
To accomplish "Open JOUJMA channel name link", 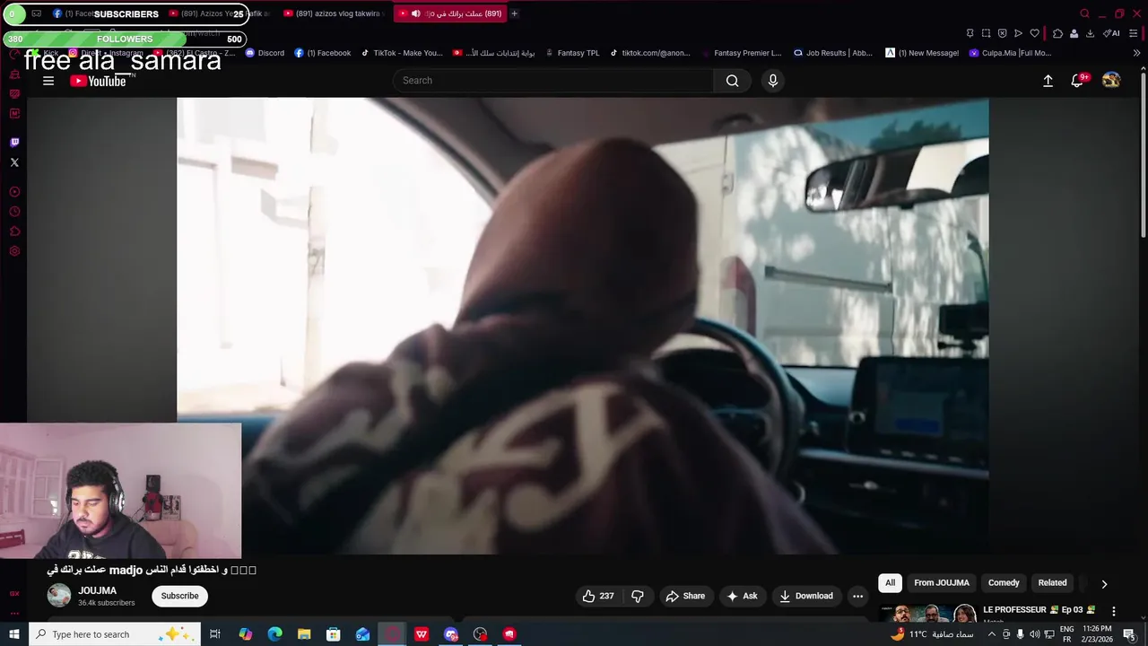I will pyautogui.click(x=97, y=590).
